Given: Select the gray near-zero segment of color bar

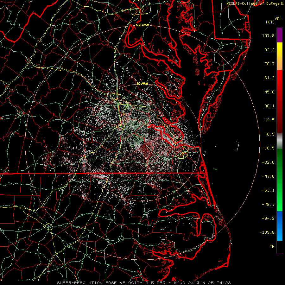Looking at the screenshot, I should (x=280, y=141).
